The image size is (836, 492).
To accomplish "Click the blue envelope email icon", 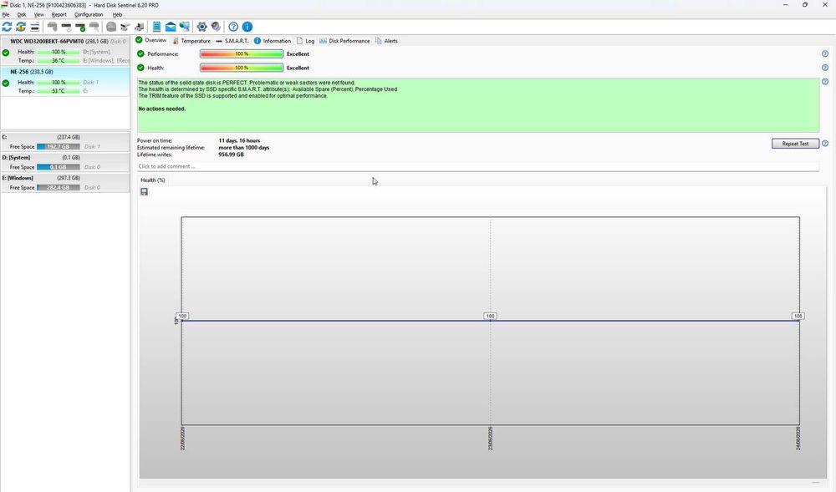I will point(171,27).
